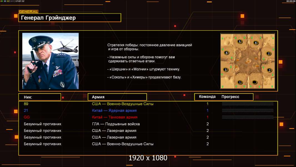The image size is (296, 167).
Task: Select player GG's red nickname
Action: pos(27,117)
